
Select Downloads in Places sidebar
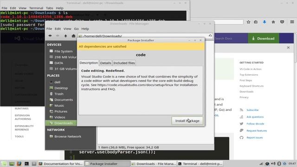pyautogui.click(x=61, y=123)
